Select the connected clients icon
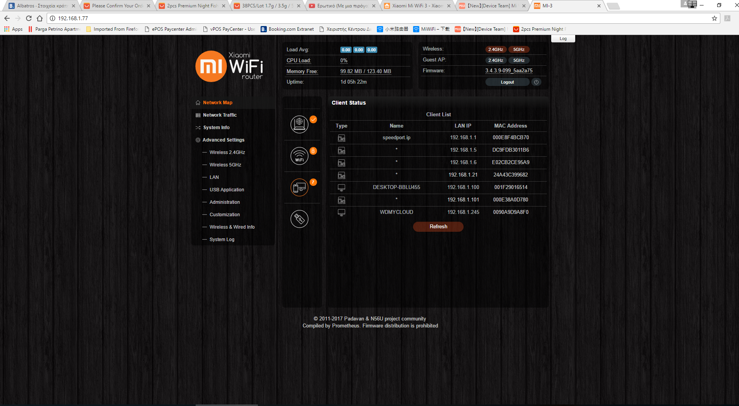Image resolution: width=739 pixels, height=406 pixels. point(299,187)
